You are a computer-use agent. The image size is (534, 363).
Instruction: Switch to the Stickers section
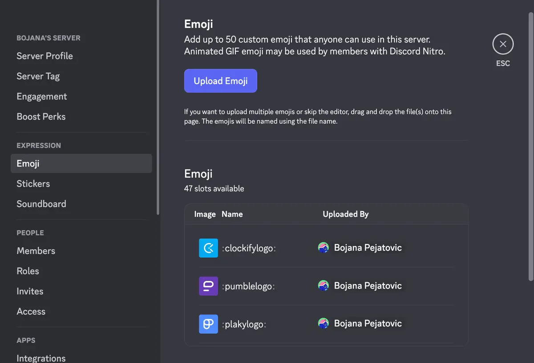(33, 184)
